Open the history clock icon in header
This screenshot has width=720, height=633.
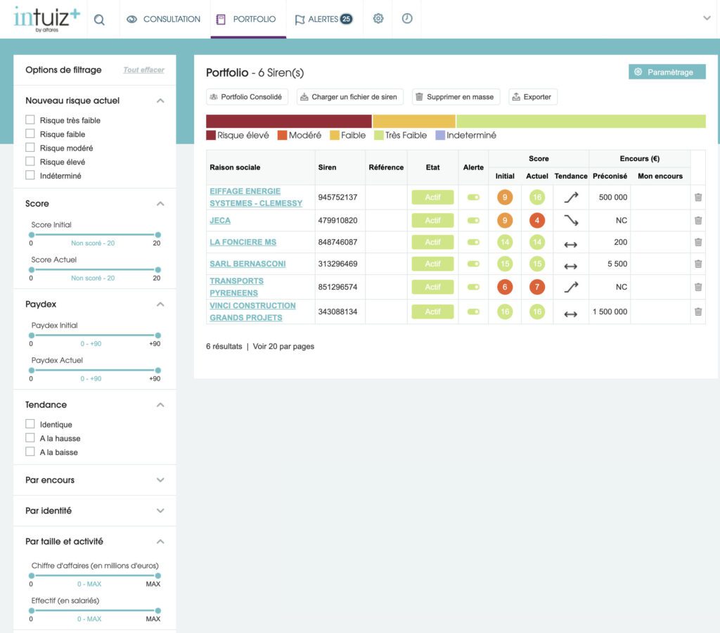pyautogui.click(x=407, y=18)
